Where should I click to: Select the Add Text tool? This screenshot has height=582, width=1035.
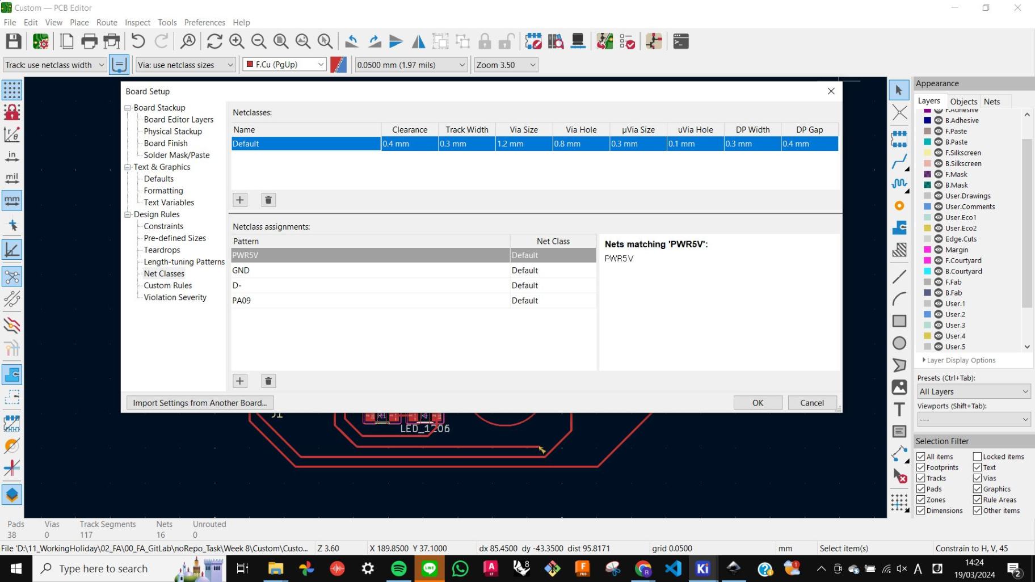pos(899,410)
